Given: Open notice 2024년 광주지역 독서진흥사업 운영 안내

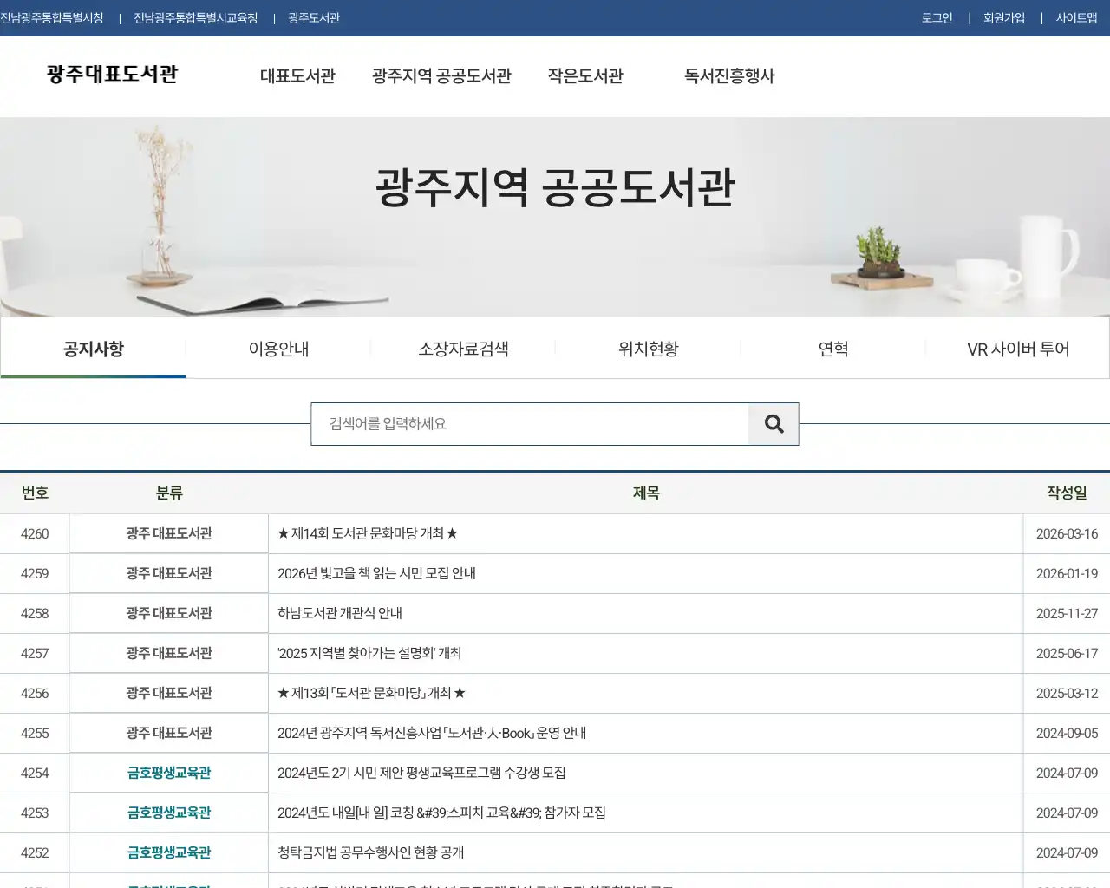Looking at the screenshot, I should [x=432, y=733].
